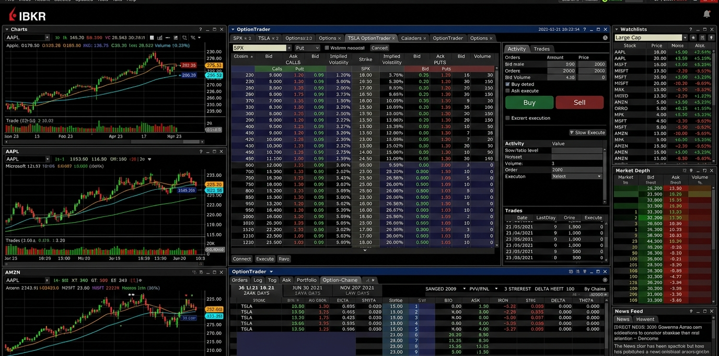Switch to the TSLA OptionTrader tab

coord(371,38)
